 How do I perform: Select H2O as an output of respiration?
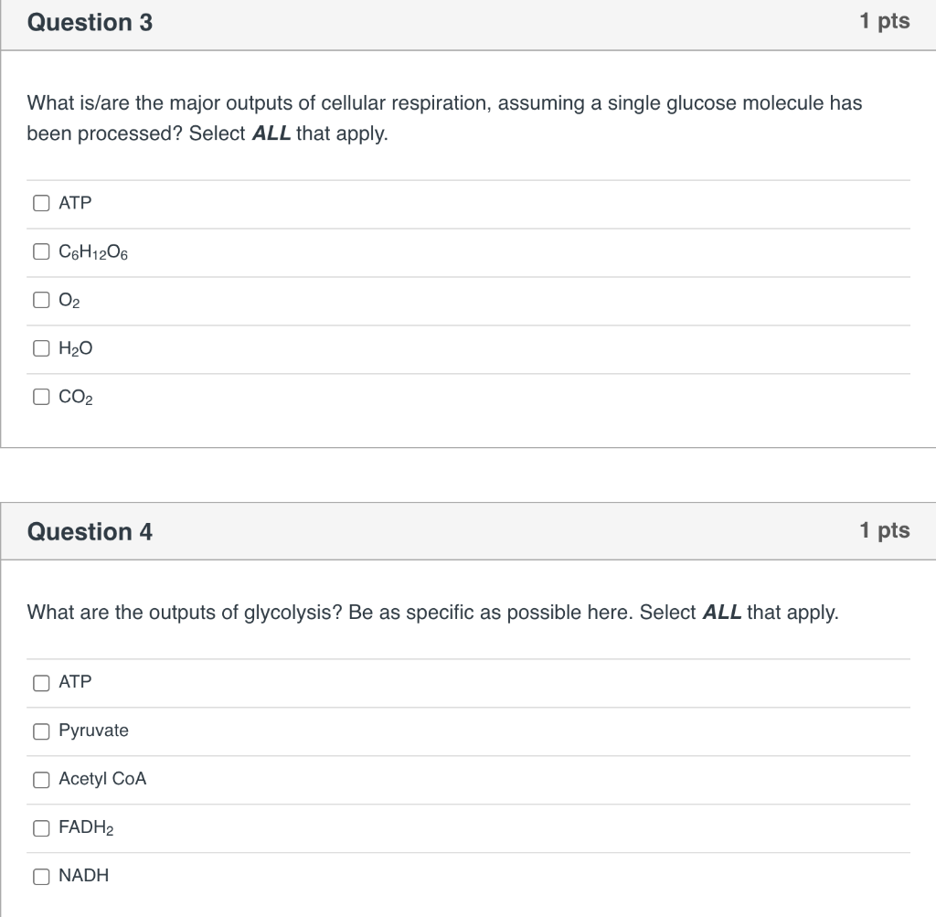click(41, 348)
